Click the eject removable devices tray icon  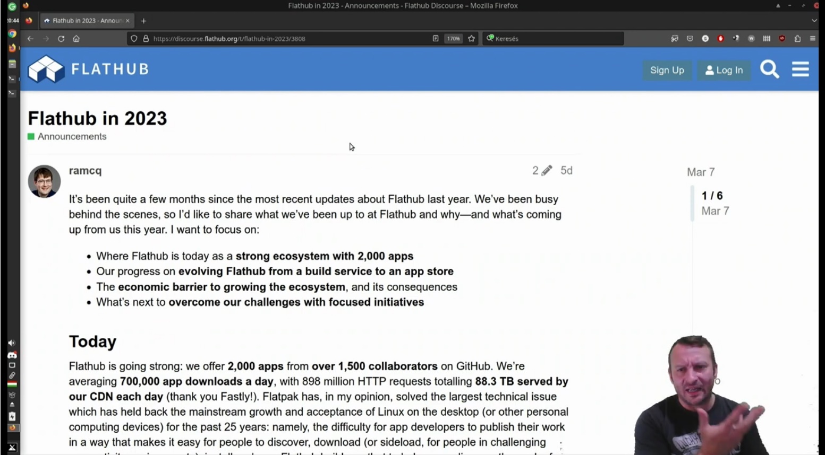click(x=12, y=405)
